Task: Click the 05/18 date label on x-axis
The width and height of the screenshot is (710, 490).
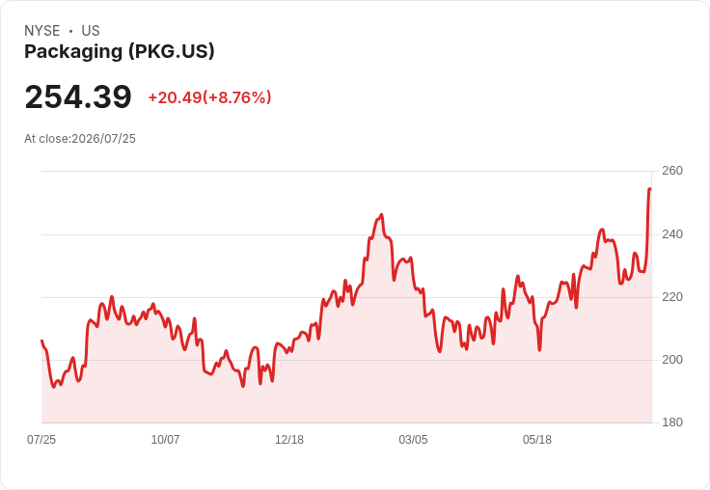Action: coord(537,439)
